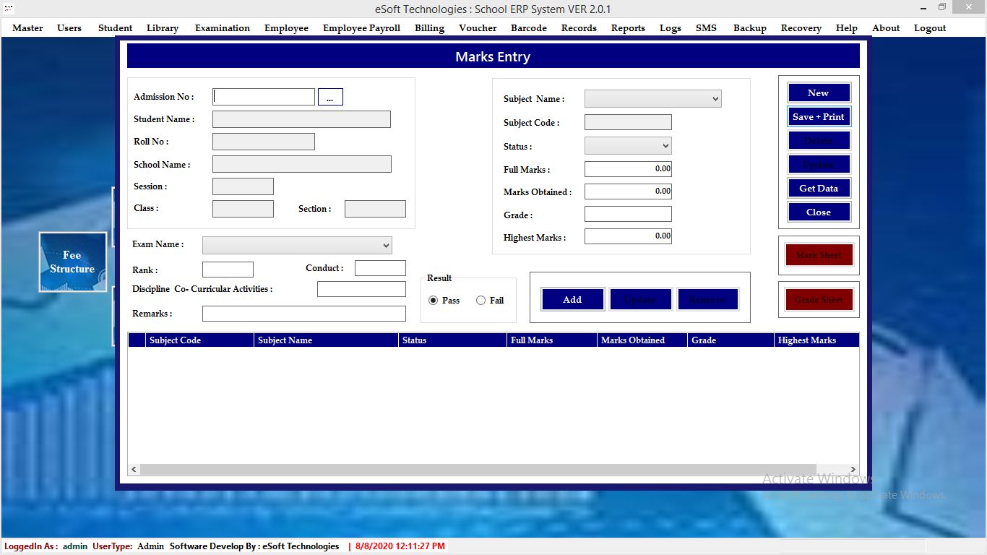Click the Fee Structure tile icon
The image size is (987, 555).
[72, 262]
